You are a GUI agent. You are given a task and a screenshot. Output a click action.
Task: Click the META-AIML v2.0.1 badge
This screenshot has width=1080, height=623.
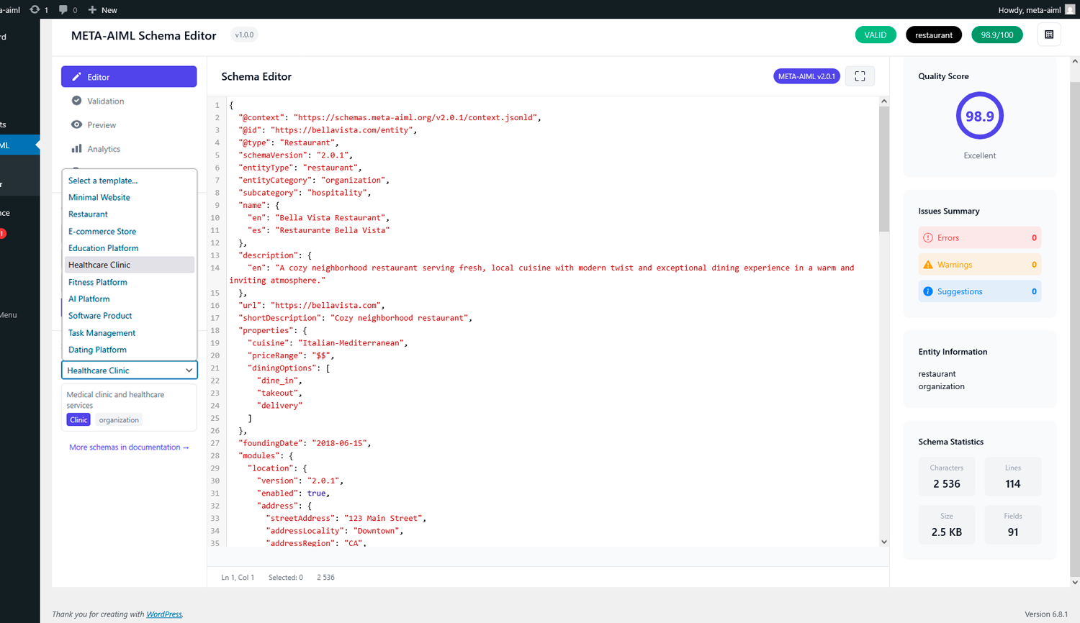(x=806, y=76)
